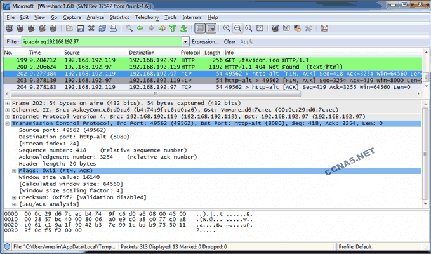
Task: Click the packet list horizontal scrollbar
Action: point(156,94)
